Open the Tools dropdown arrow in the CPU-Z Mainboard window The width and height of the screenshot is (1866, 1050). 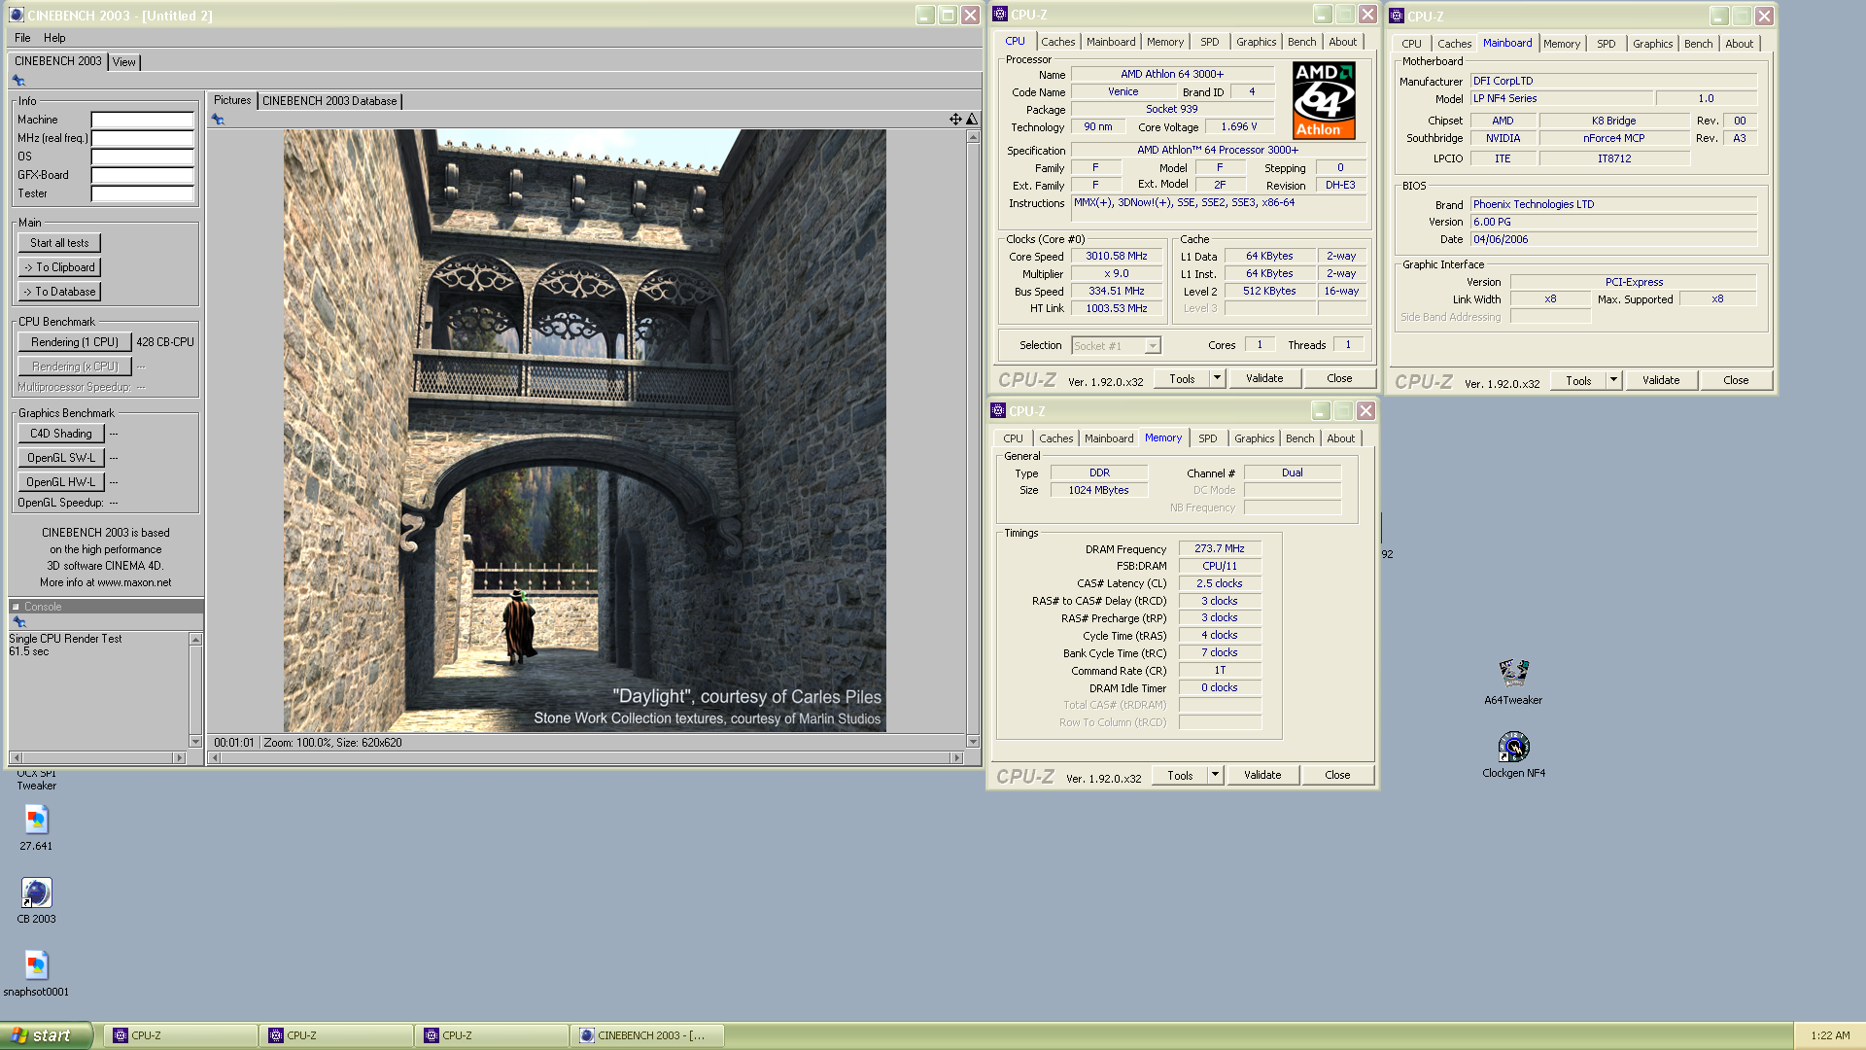click(x=1613, y=379)
